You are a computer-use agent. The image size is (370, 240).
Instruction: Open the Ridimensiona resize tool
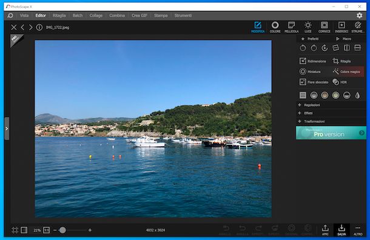(x=313, y=61)
